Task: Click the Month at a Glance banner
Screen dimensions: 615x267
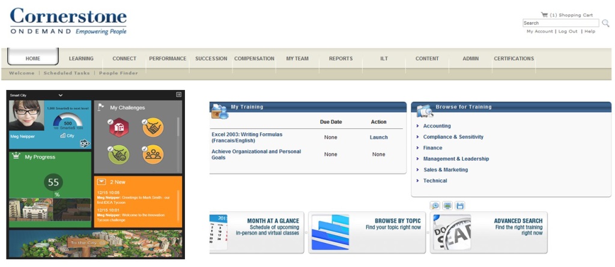Action: (256, 233)
